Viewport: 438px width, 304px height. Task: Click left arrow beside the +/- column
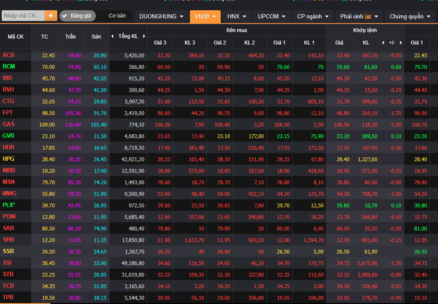tap(383, 43)
